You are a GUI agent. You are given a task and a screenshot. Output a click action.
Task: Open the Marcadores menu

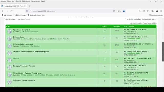pos(26,1)
